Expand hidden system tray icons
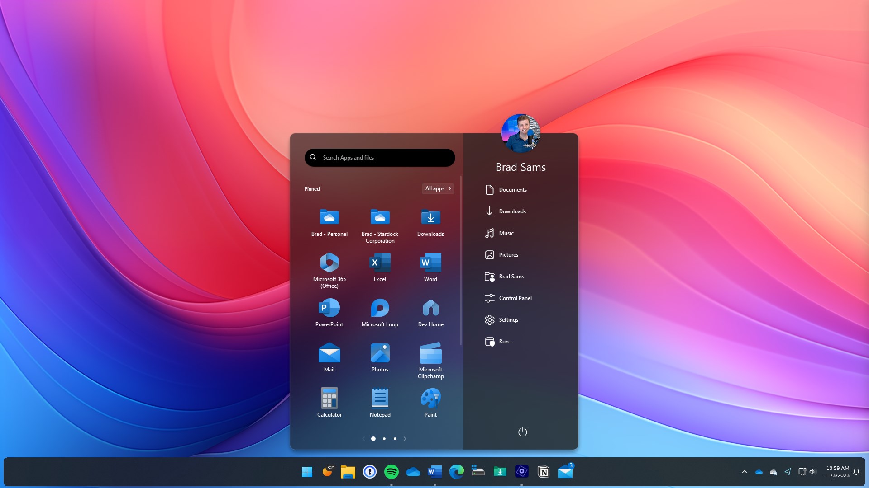869x488 pixels. coord(744,471)
